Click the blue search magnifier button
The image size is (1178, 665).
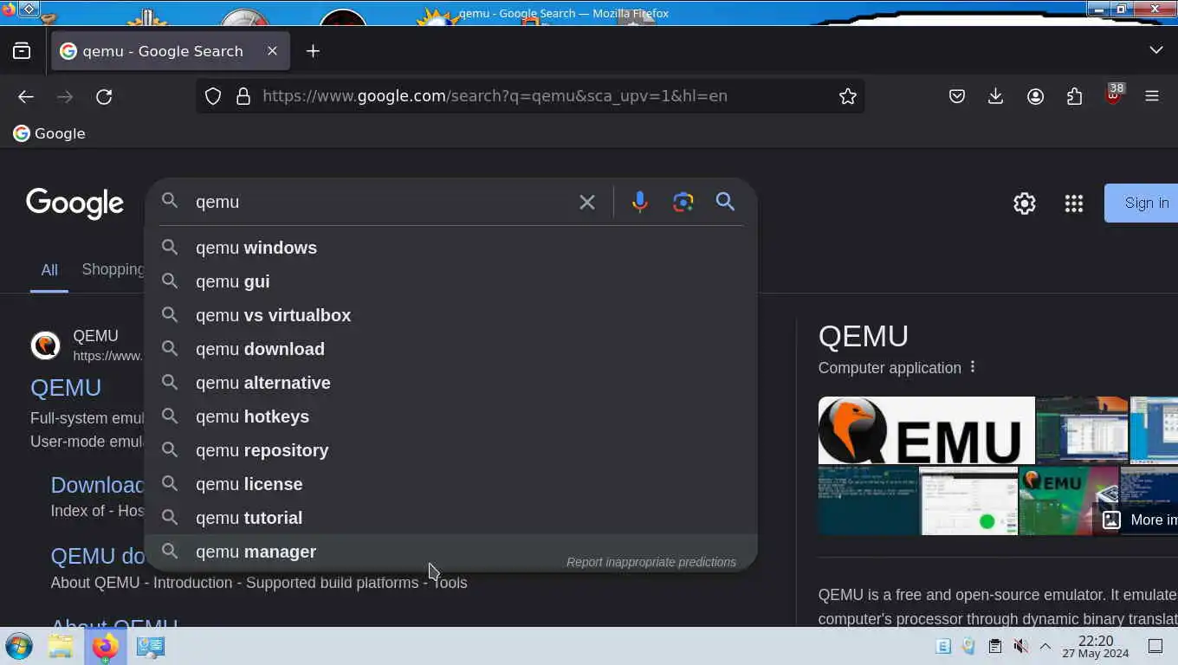point(725,202)
